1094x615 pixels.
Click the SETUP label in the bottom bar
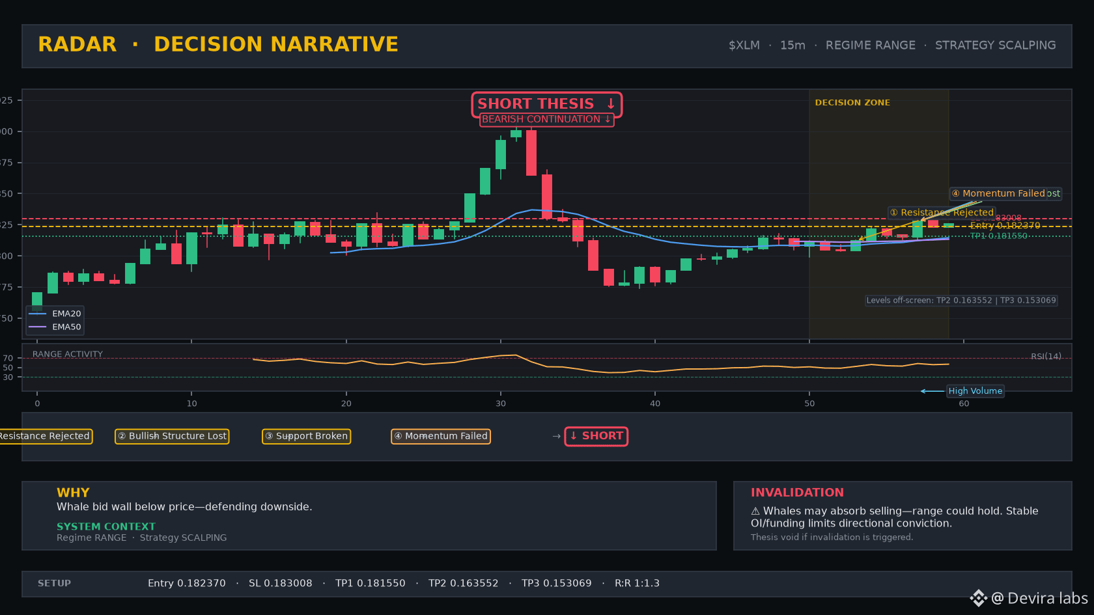pos(54,584)
